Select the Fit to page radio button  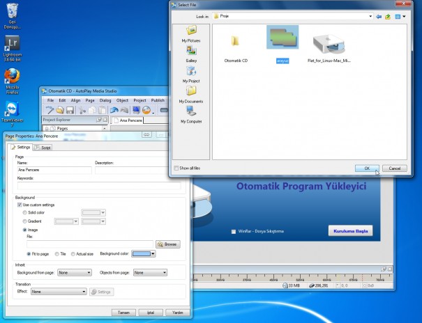[29, 254]
